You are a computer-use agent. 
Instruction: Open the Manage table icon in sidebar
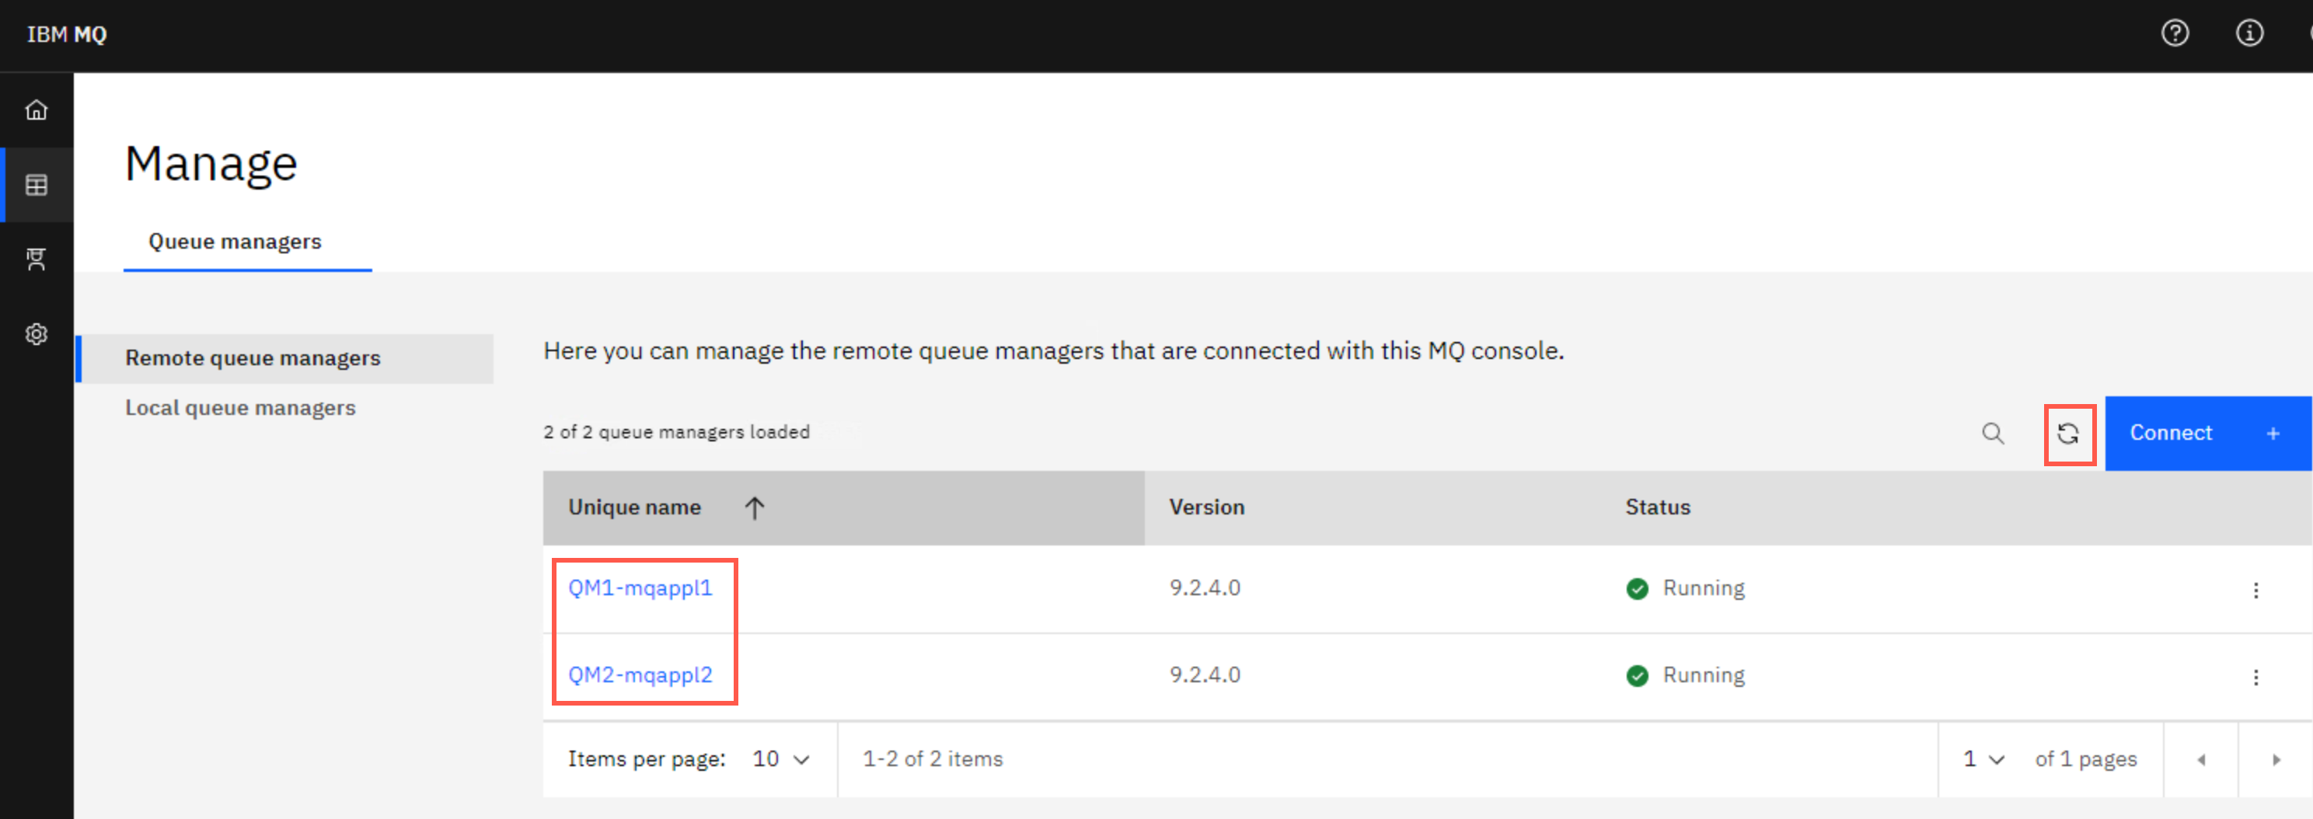point(36,185)
